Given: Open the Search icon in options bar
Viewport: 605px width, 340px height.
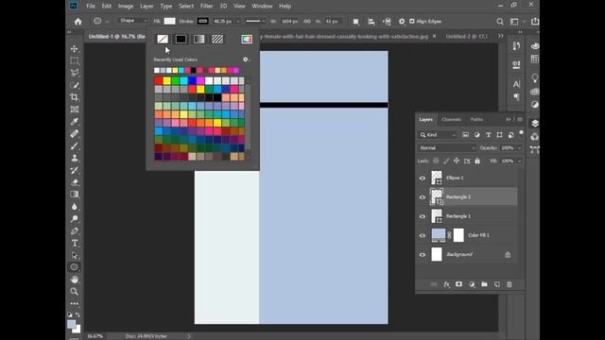Looking at the screenshot, I should [500, 22].
